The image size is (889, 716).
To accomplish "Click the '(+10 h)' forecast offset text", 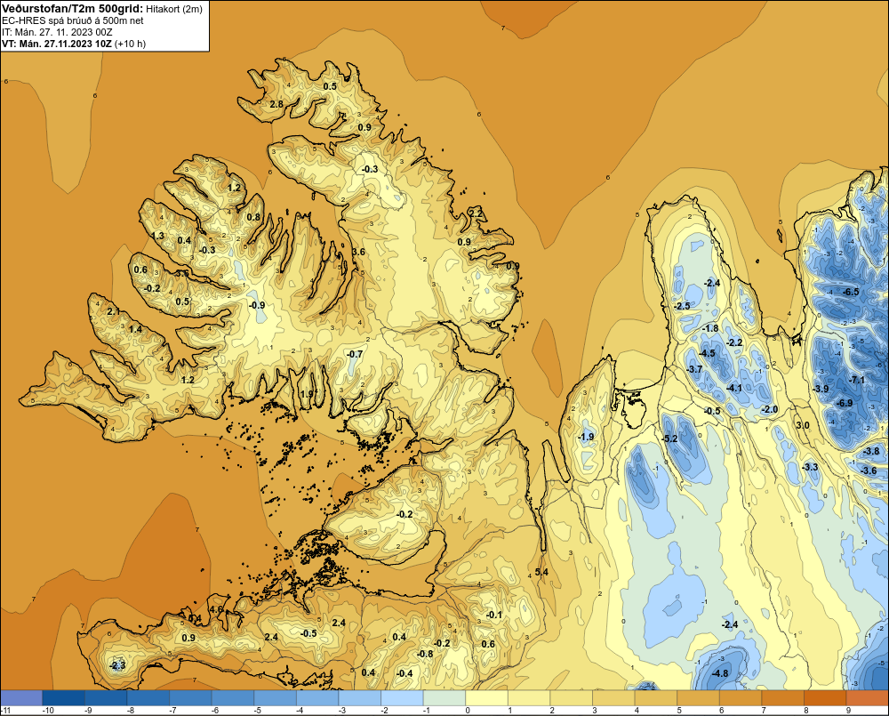I will pyautogui.click(x=131, y=44).
